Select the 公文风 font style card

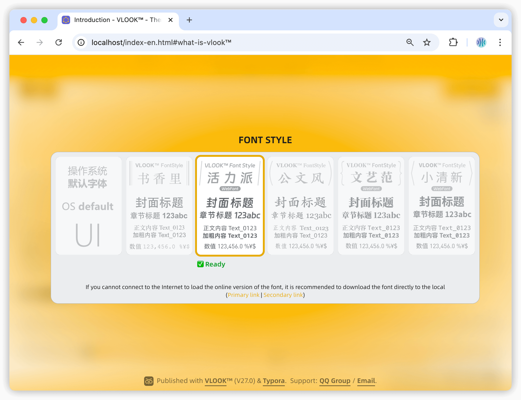point(300,206)
